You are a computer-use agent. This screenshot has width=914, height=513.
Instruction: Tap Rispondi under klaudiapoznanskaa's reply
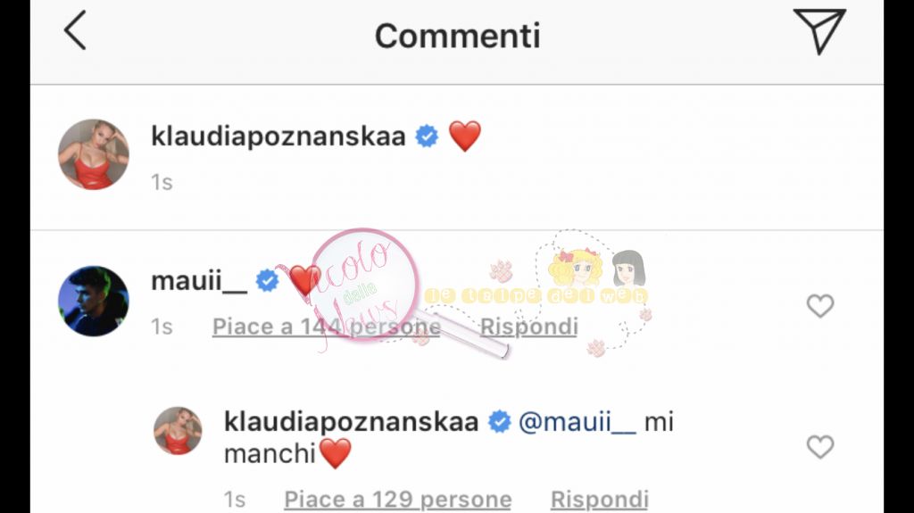(599, 500)
